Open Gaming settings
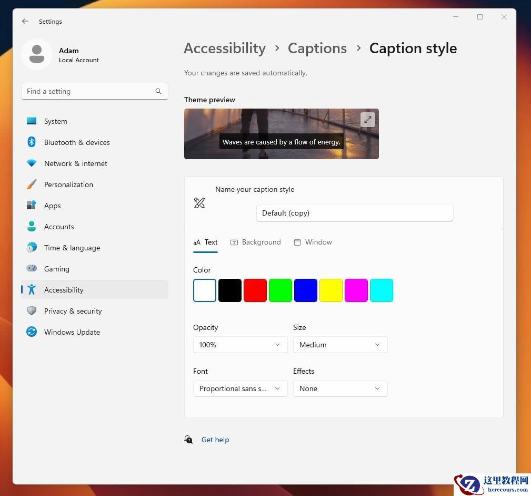531x496 pixels. pyautogui.click(x=56, y=269)
